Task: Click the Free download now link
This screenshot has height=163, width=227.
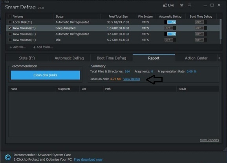Action: coord(88,159)
